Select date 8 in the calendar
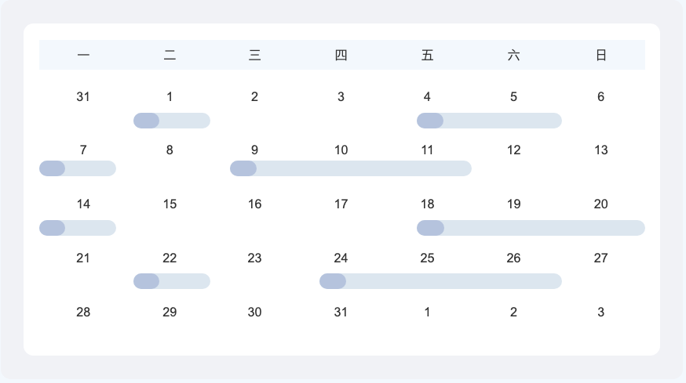Screen dimensions: 686x383 pyautogui.click(x=170, y=150)
